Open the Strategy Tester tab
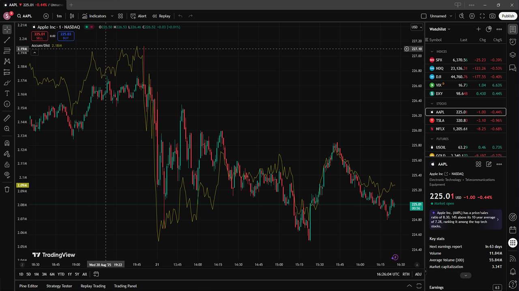This screenshot has width=519, height=291. point(59,286)
